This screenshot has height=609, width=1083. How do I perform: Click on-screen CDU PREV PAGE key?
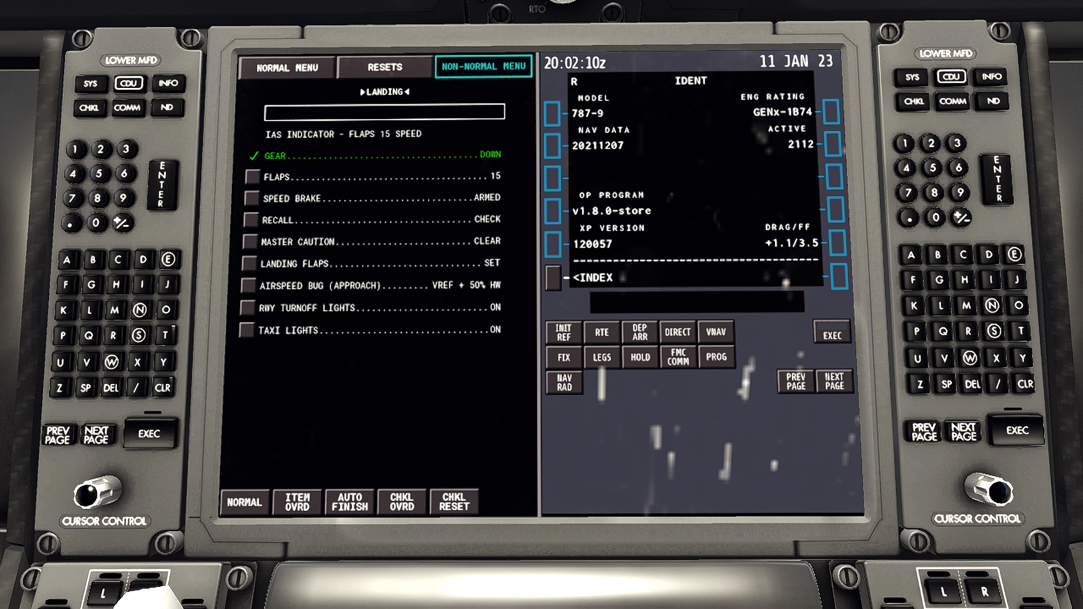796,382
